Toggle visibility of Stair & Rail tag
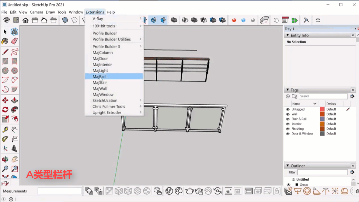Viewport: 359px width, 202px height. point(288,119)
